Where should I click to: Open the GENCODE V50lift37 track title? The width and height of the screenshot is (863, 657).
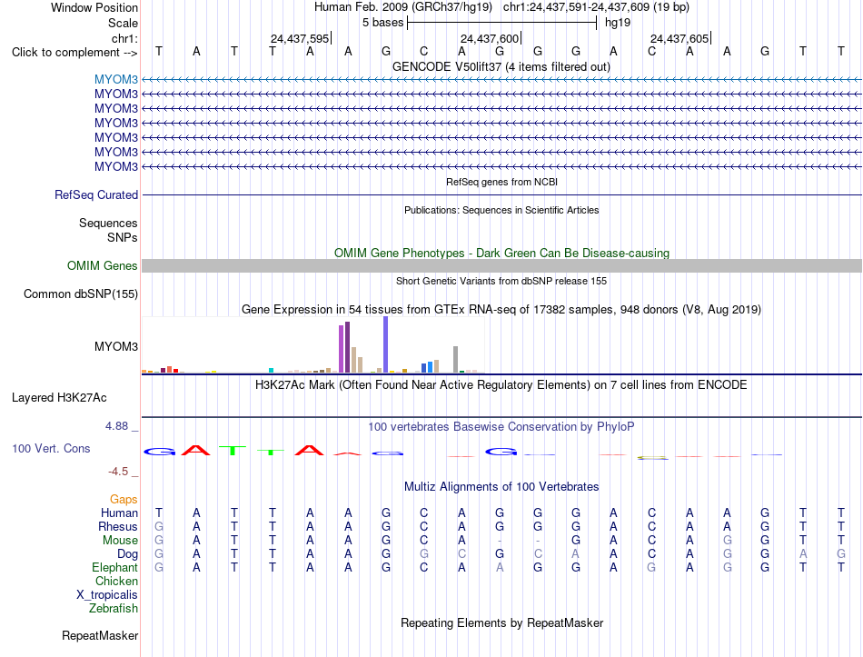(x=501, y=67)
